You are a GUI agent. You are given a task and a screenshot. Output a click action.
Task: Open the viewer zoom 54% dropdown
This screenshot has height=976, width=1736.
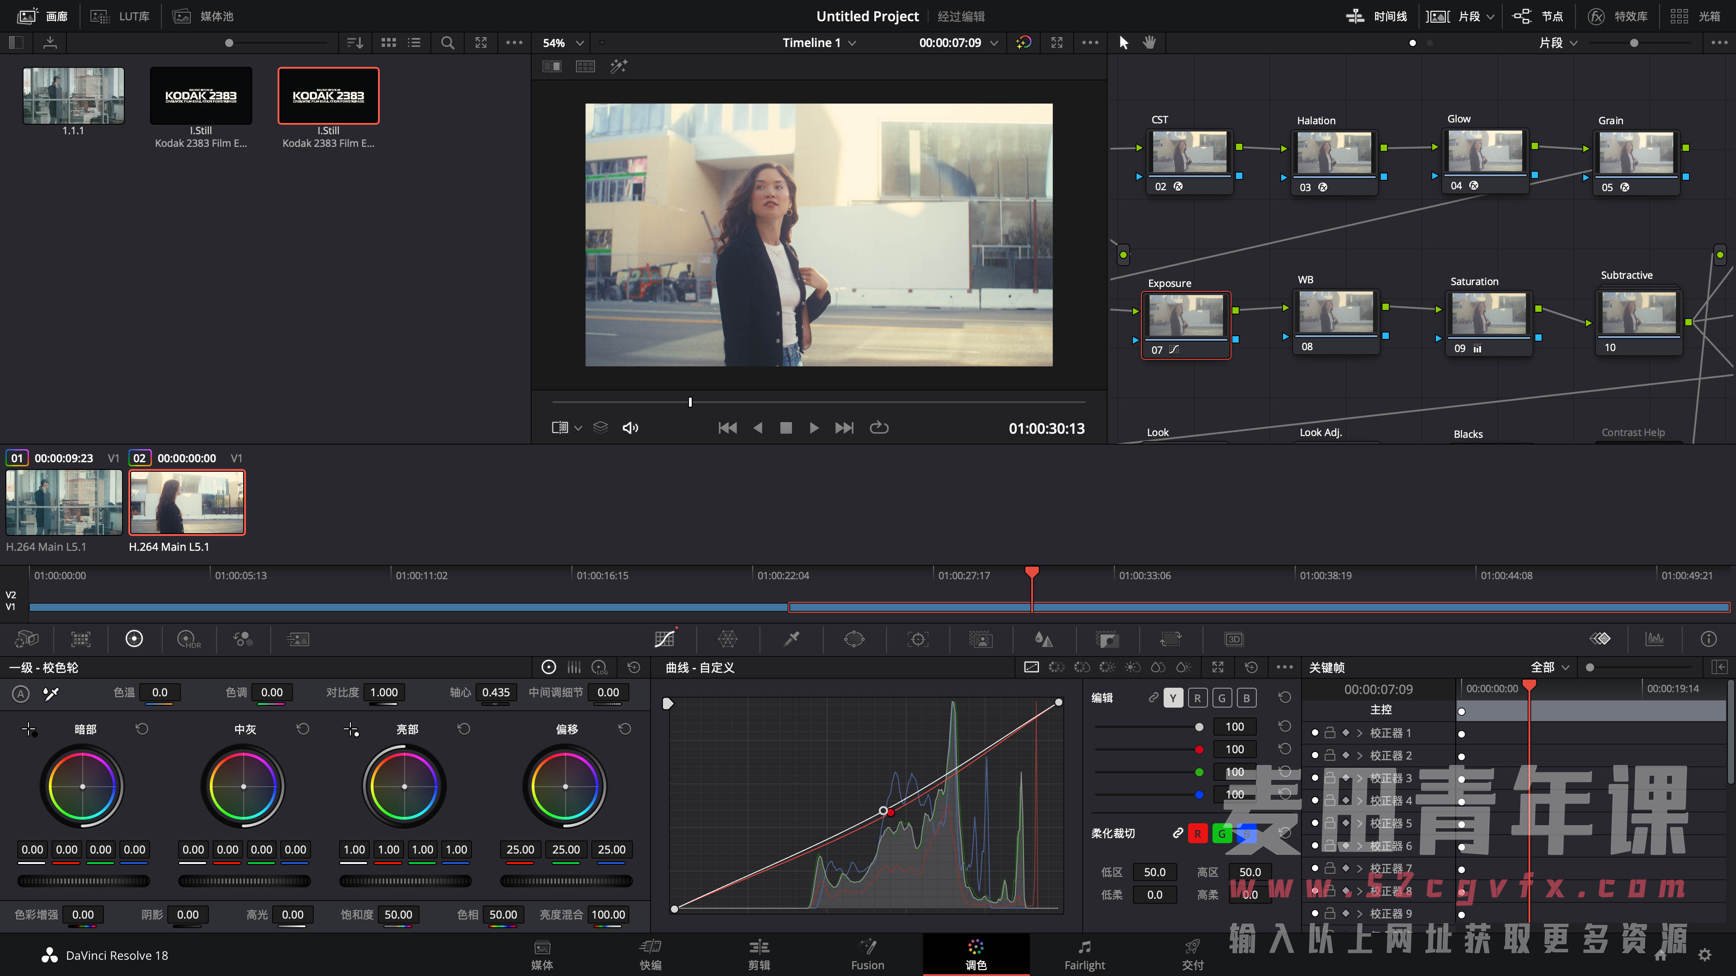[563, 42]
